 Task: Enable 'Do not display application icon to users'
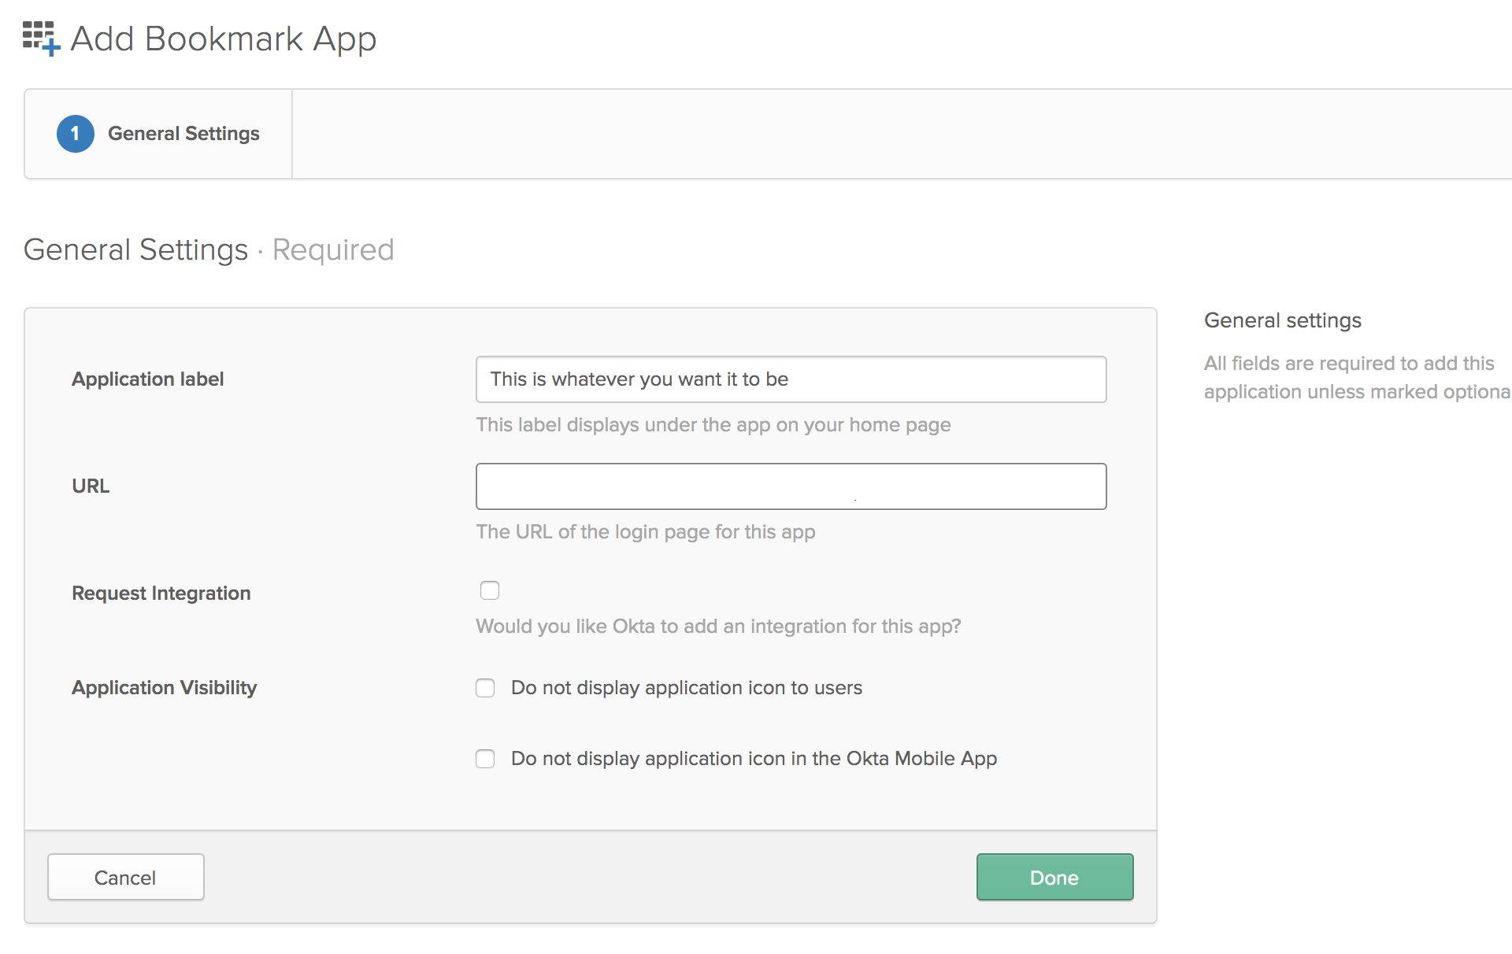pos(485,687)
